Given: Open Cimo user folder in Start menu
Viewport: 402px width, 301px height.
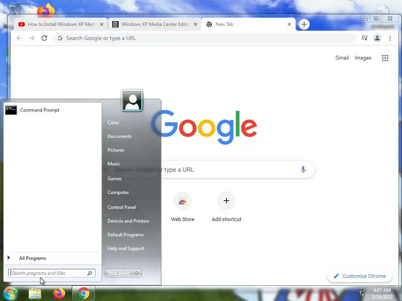Looking at the screenshot, I should tap(113, 123).
